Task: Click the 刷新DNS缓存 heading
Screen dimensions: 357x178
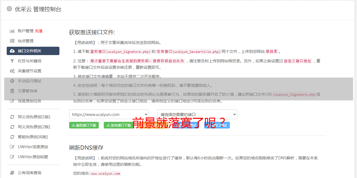Action: [x=86, y=148]
